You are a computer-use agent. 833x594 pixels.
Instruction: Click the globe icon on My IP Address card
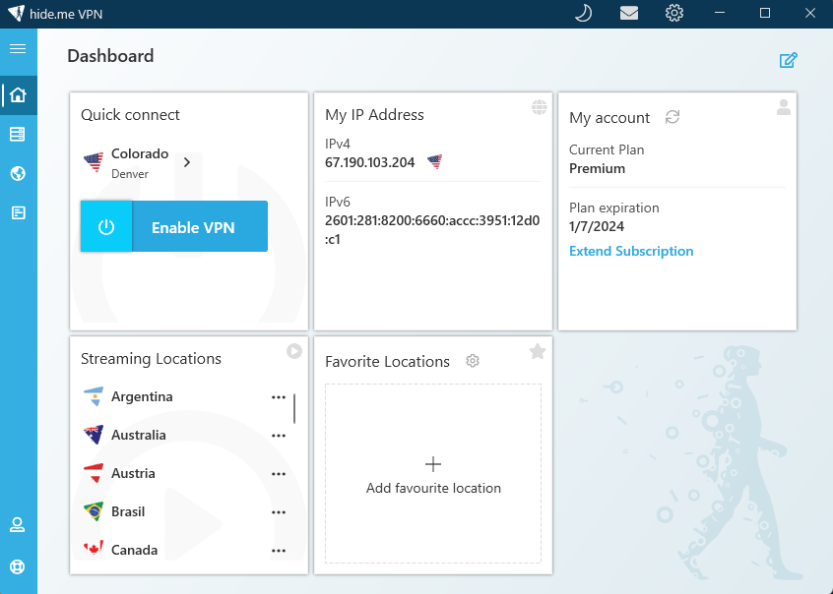click(539, 107)
